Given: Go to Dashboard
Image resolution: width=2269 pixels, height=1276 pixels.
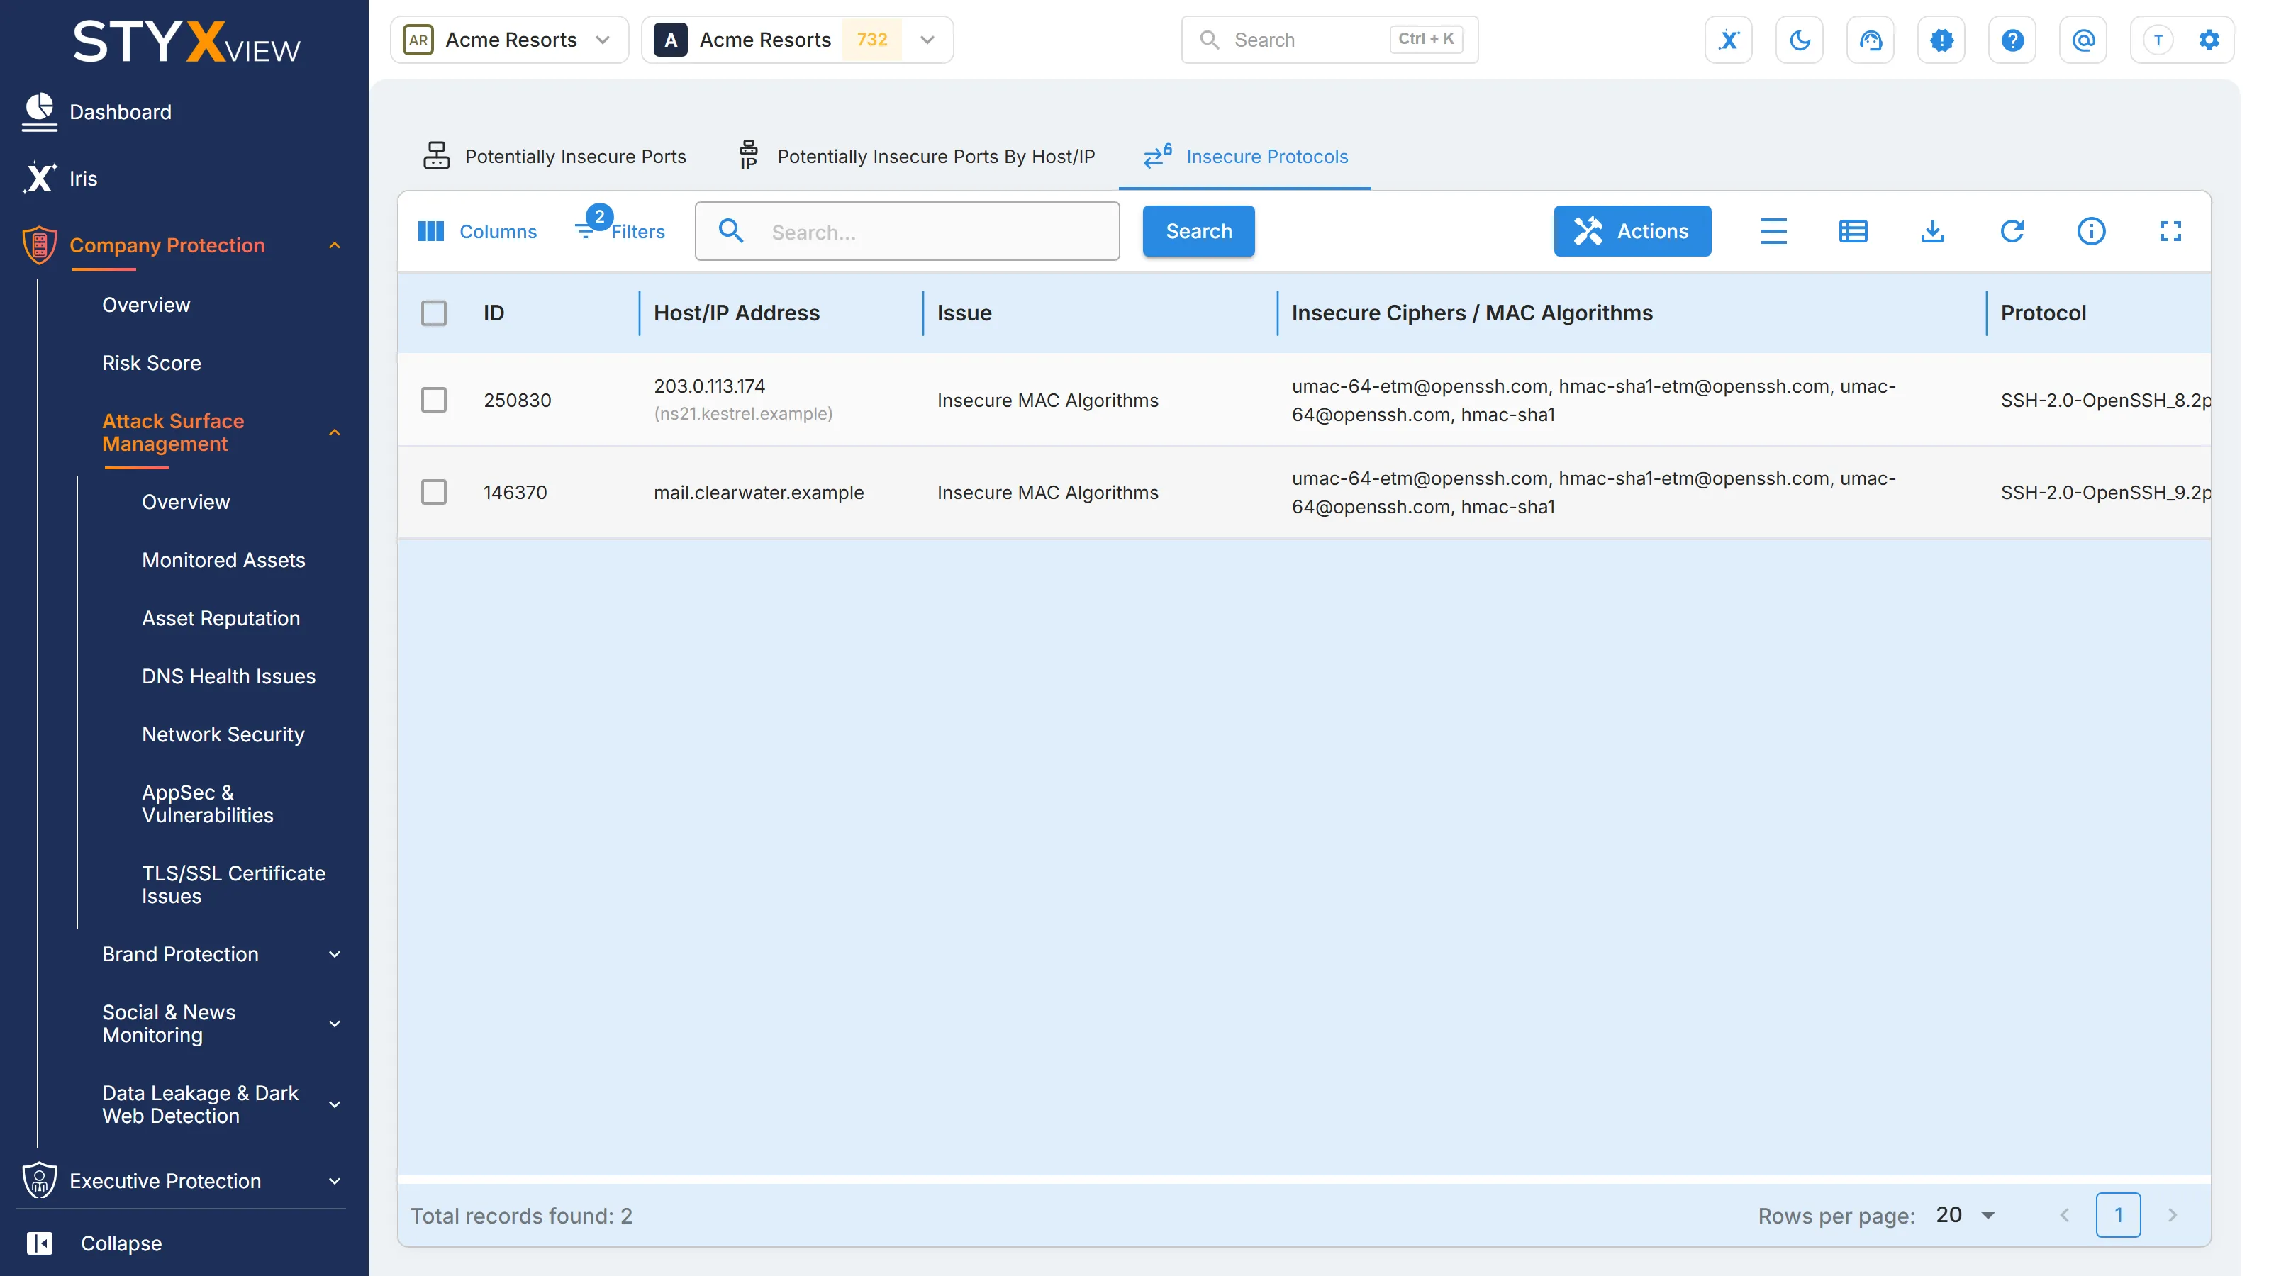Looking at the screenshot, I should coord(120,112).
